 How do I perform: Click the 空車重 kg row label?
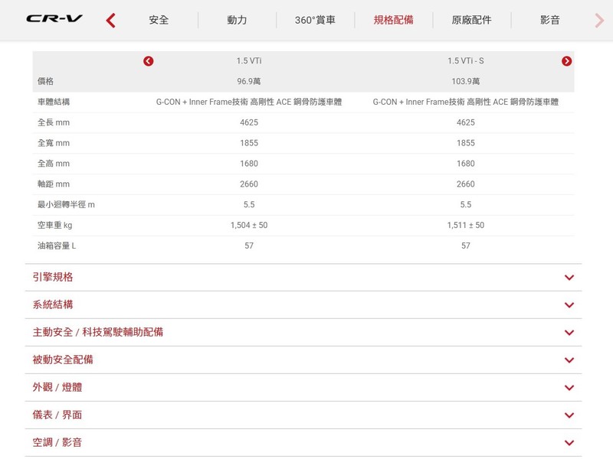[54, 225]
